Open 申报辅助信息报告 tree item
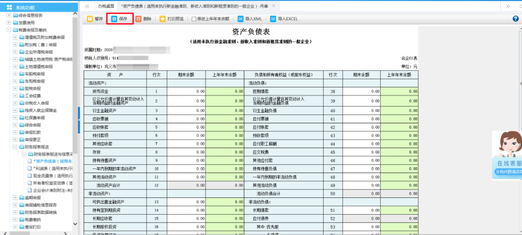 [x=41, y=205]
